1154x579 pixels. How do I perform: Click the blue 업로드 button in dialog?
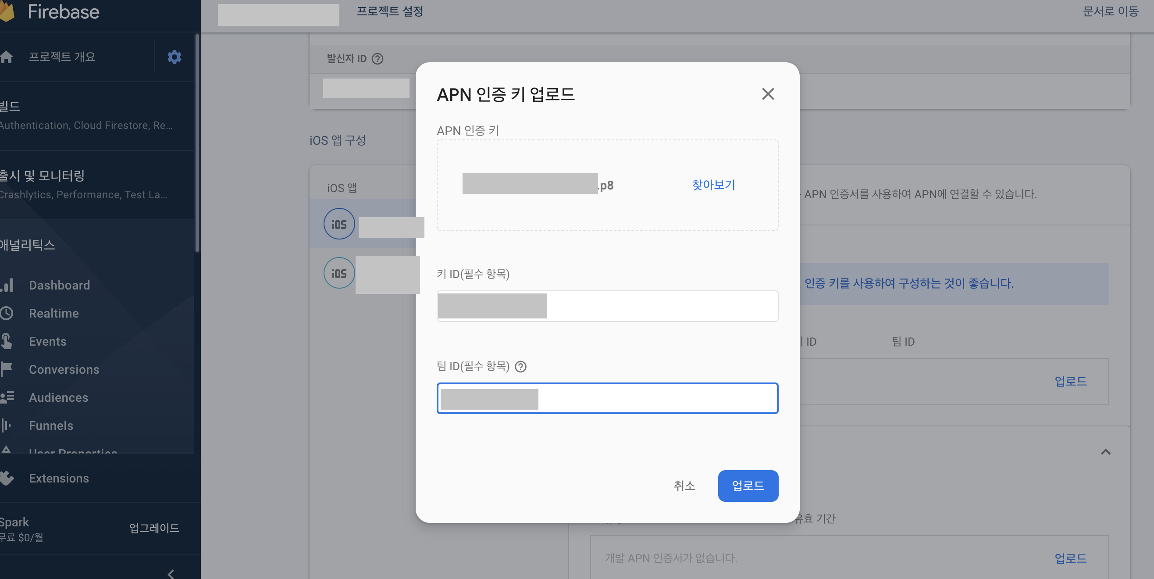[x=748, y=485]
